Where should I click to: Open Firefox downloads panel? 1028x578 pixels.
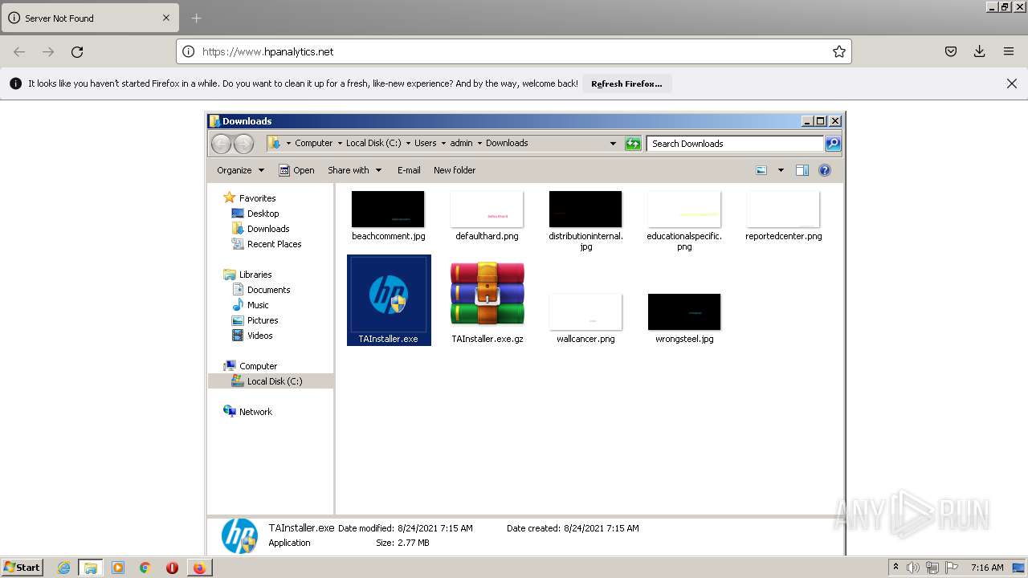(980, 51)
